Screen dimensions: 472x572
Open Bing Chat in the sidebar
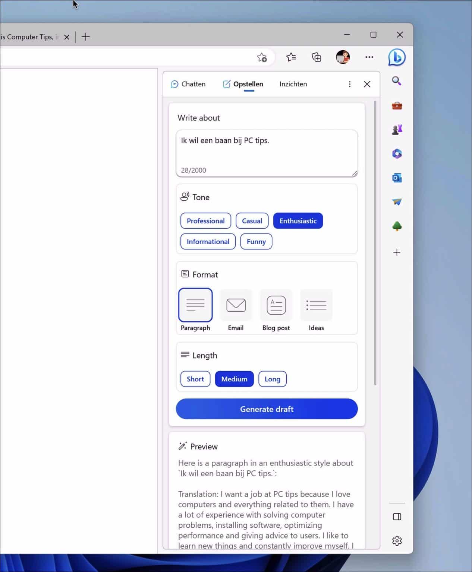pos(397,57)
